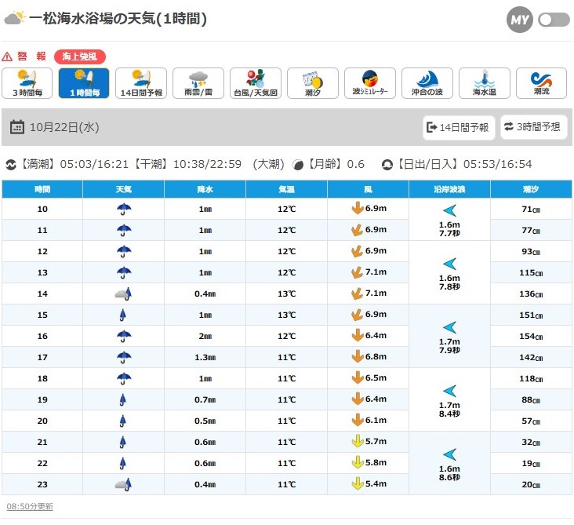Click the 14日間予報 button beside the date
Viewport: 574px width, 525px height.
[459, 127]
